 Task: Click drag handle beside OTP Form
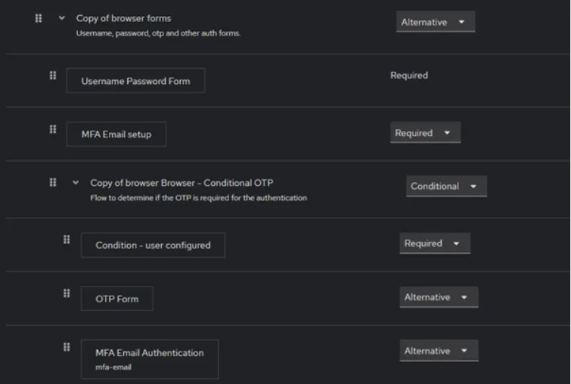(x=67, y=293)
